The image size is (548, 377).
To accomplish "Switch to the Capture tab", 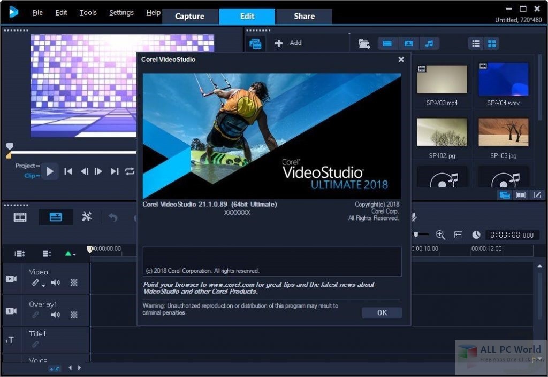I will pos(189,17).
